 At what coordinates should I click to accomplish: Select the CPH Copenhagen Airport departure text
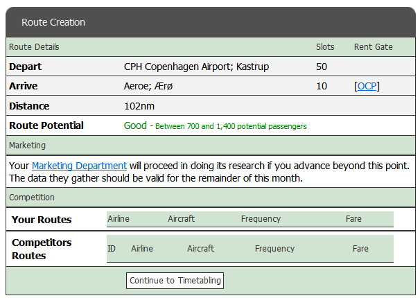click(196, 67)
